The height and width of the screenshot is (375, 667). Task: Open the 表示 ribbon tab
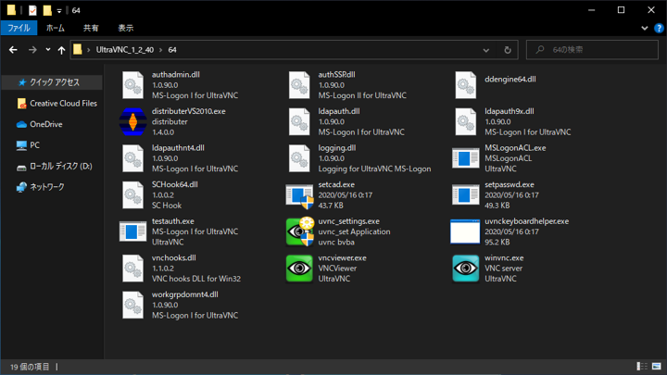(125, 28)
